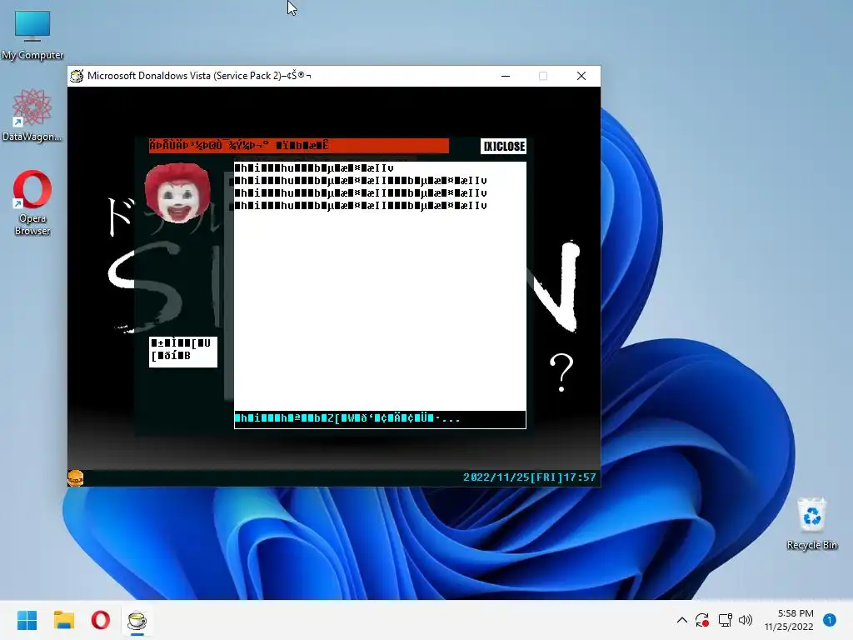The height and width of the screenshot is (640, 853).
Task: Click the white question mark symbol
Action: pyautogui.click(x=561, y=372)
